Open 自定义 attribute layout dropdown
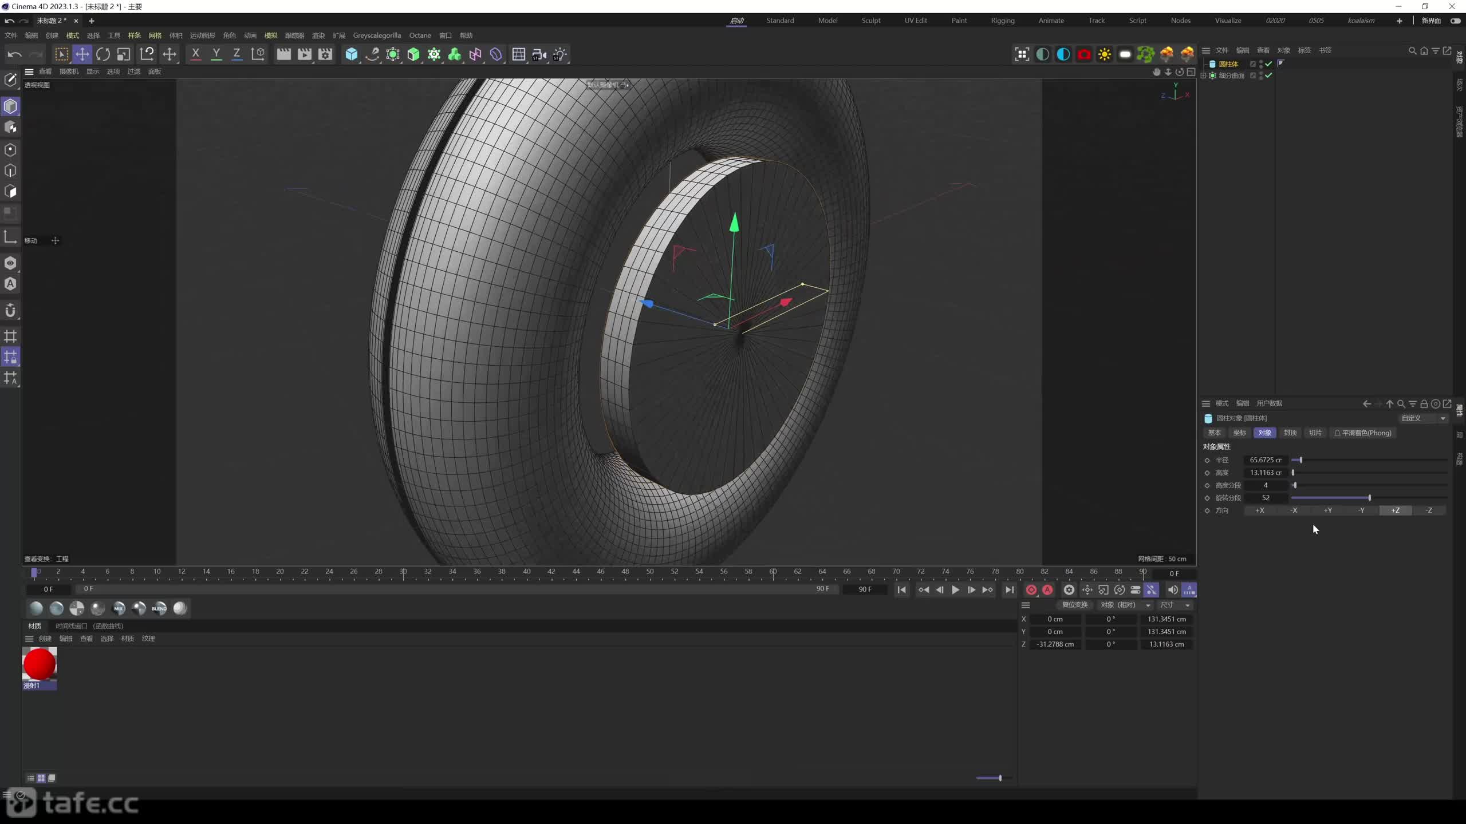Image resolution: width=1466 pixels, height=824 pixels. click(1423, 418)
